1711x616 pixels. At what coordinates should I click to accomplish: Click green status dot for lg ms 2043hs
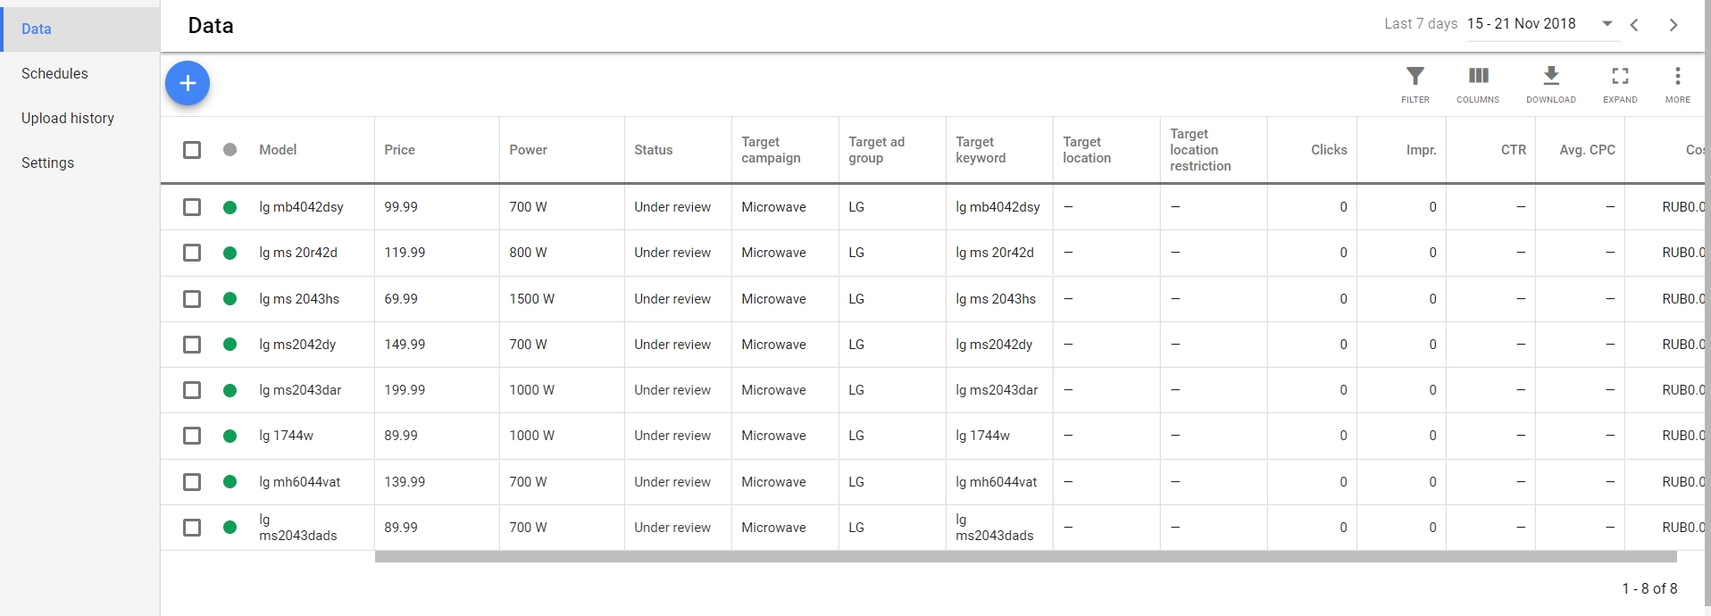tap(230, 299)
